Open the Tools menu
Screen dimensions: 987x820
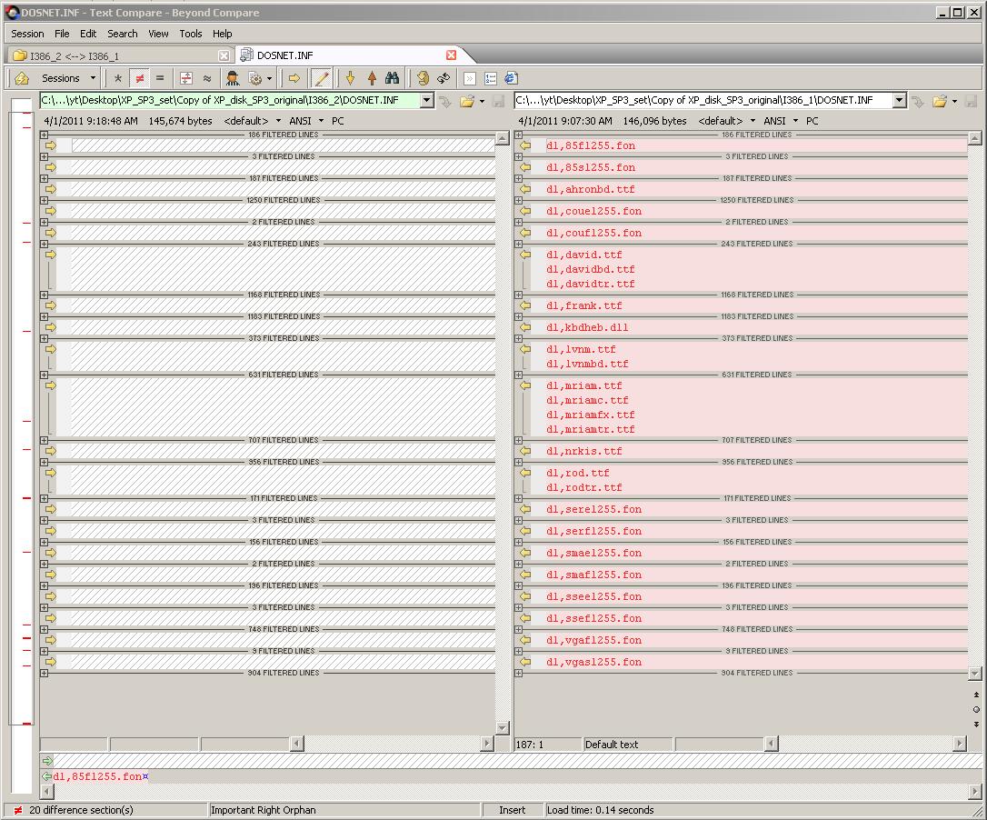190,34
